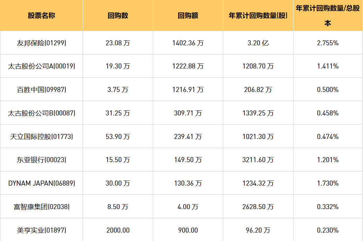Click the 3.20 亿 cumulative buyback cell
Viewport: 363px width, 241px height.
click(258, 43)
